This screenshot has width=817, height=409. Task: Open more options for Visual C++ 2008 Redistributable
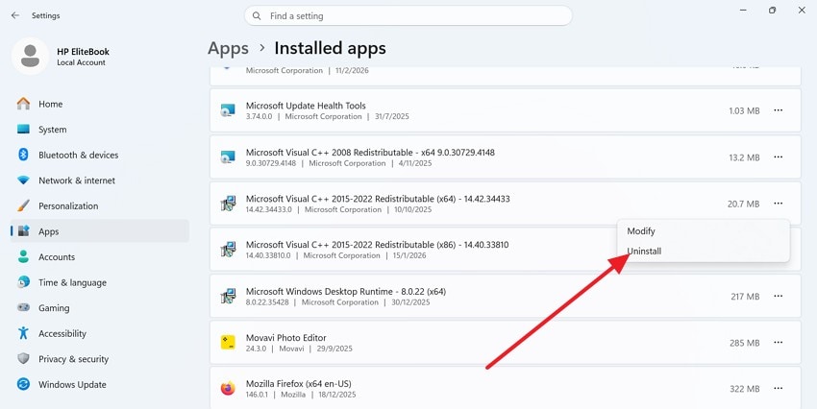778,156
